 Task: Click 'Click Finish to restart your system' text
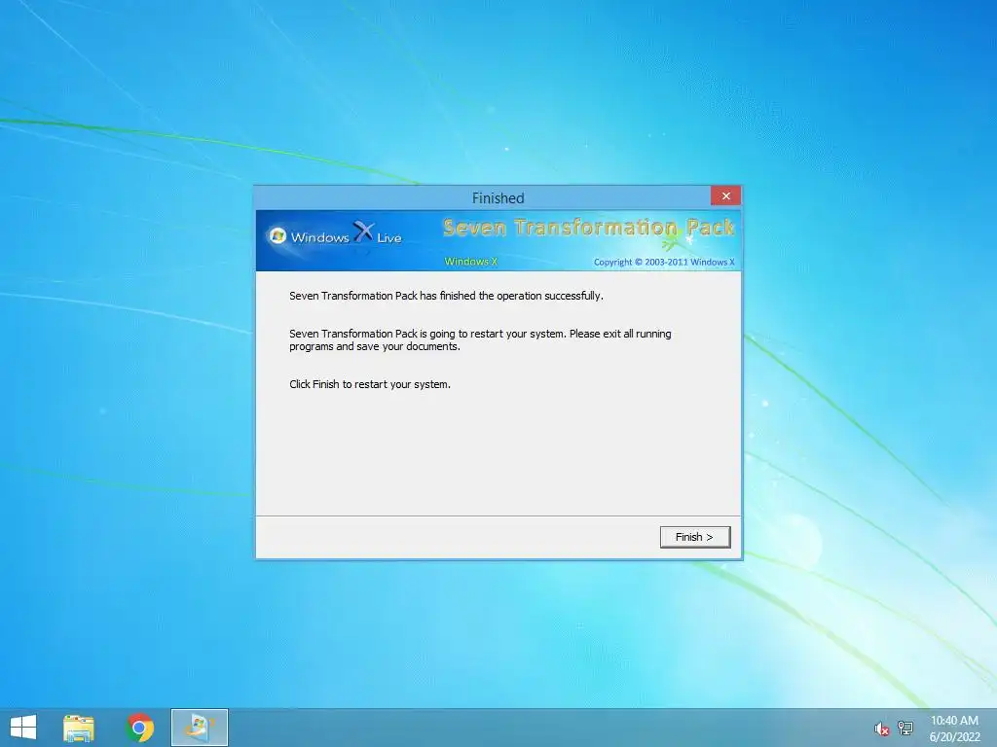point(370,384)
